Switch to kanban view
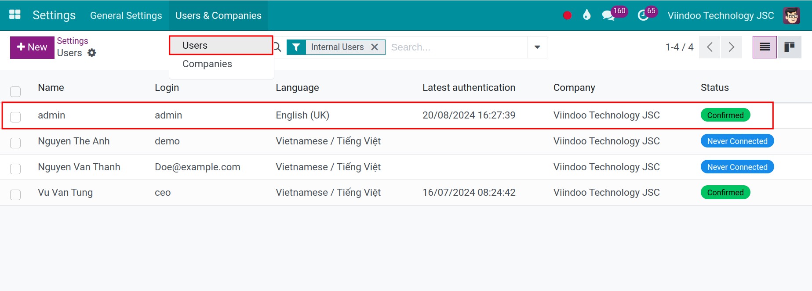The width and height of the screenshot is (812, 291). pos(790,47)
